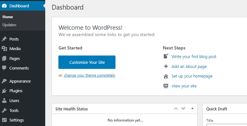
Task: Click the Dashboard gauge icon
Action: pos(4,6)
